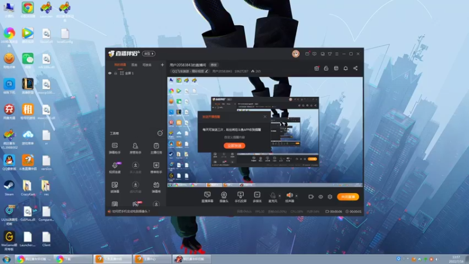Open the CrazyKart folder on desktop

point(28,188)
